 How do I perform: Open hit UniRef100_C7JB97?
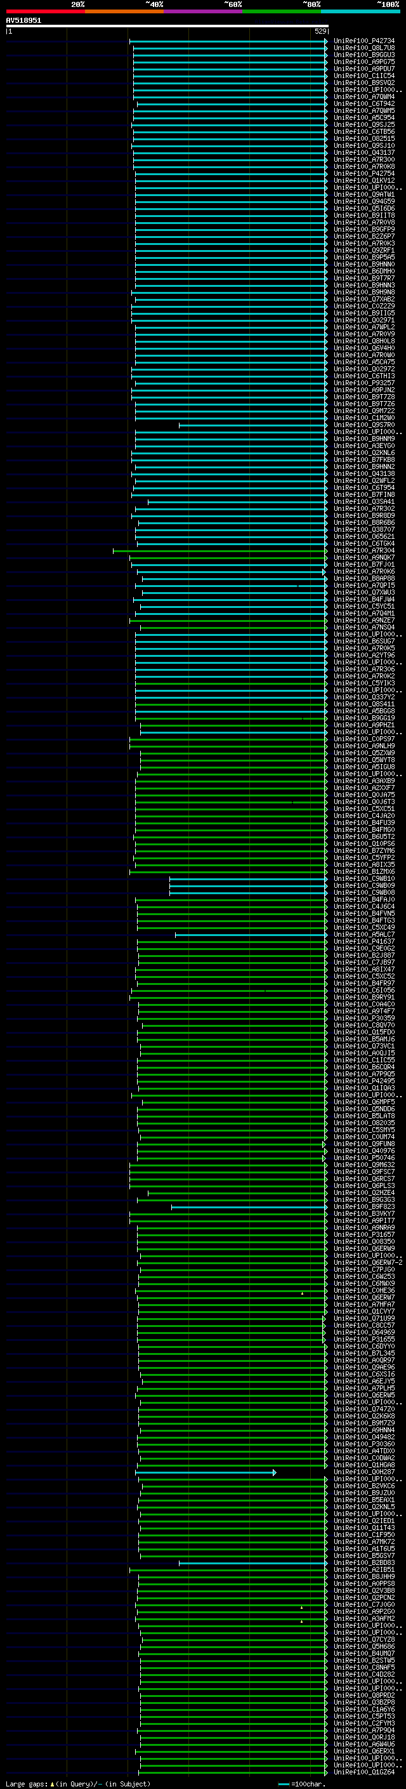[364, 963]
